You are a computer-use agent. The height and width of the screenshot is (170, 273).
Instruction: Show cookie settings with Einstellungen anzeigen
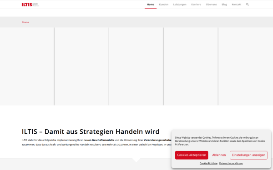248,155
